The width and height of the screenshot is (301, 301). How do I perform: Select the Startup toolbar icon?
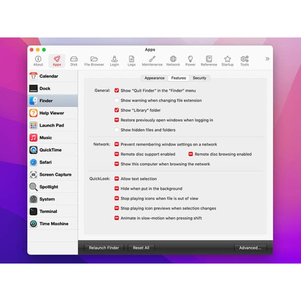(x=227, y=60)
